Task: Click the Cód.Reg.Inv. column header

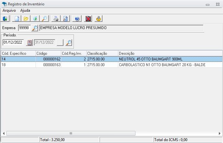Action: point(74,53)
